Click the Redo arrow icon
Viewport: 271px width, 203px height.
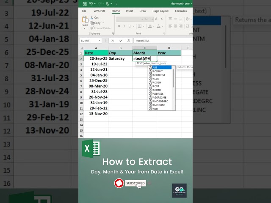point(100,4)
